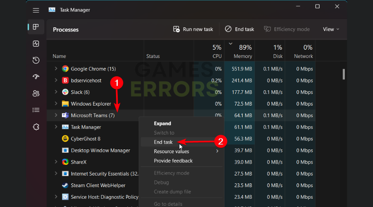
Task: Open the Resource values submenu
Action: click(172, 152)
